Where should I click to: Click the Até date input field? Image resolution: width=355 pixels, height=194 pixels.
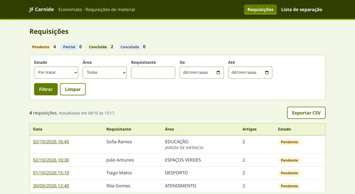click(x=250, y=73)
